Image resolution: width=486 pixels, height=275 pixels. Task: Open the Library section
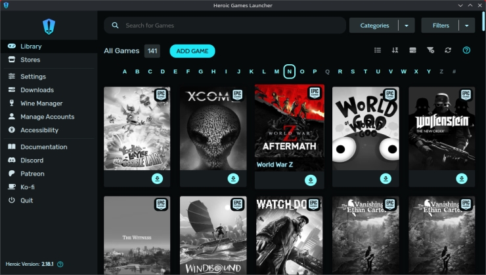click(49, 46)
